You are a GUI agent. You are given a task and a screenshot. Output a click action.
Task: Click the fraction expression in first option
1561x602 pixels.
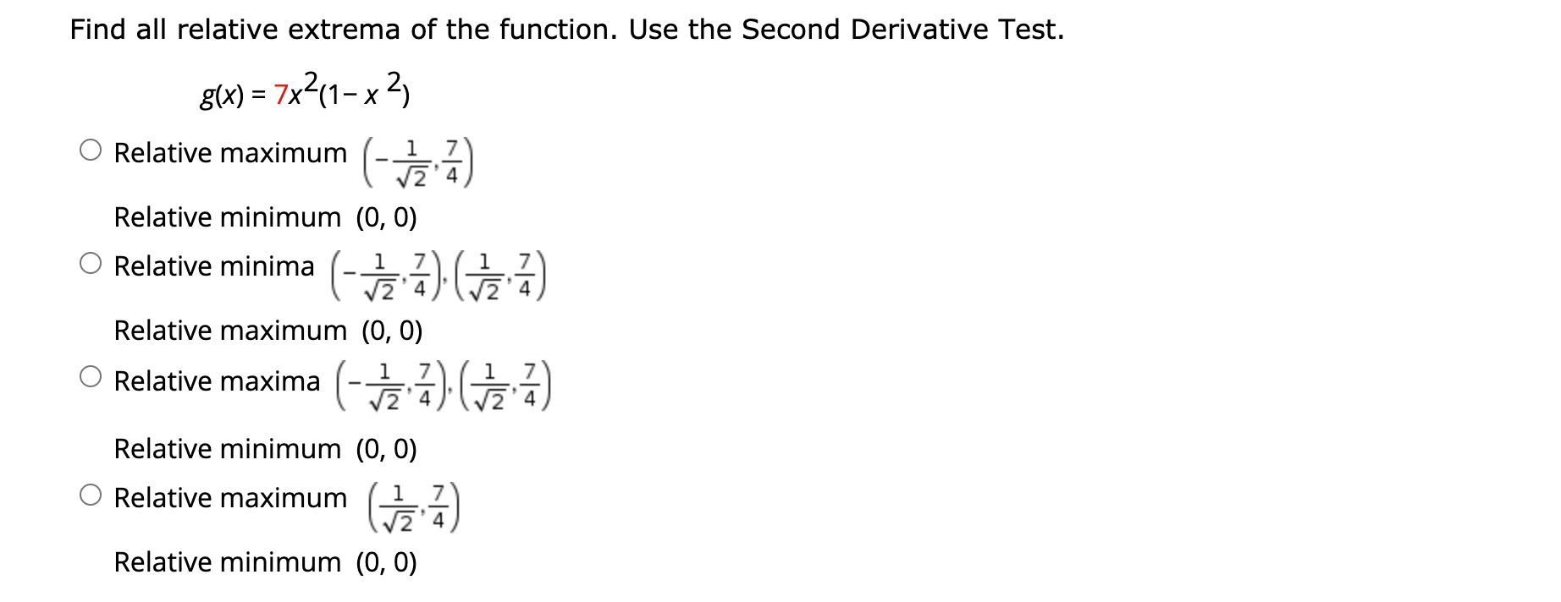416,161
